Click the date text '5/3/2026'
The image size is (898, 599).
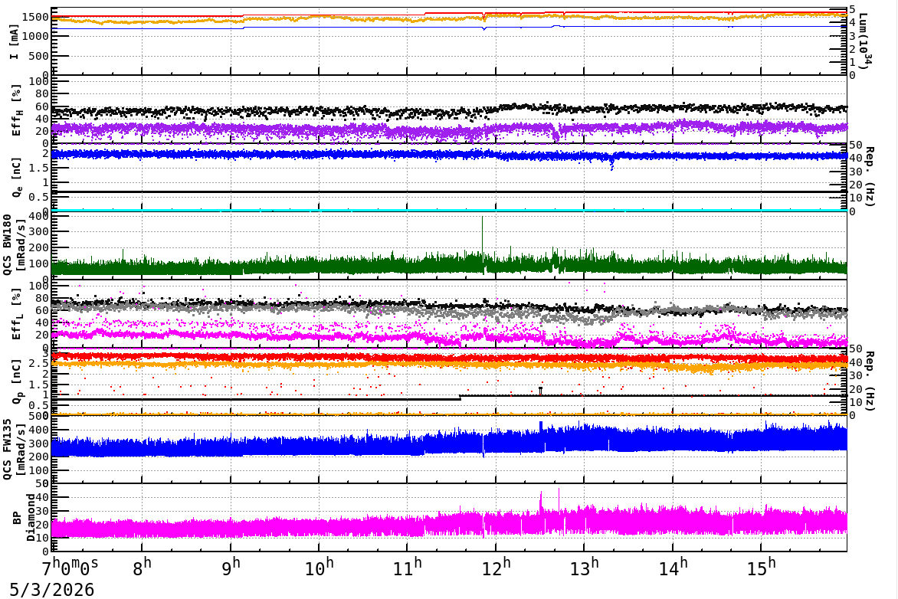[x=51, y=589]
